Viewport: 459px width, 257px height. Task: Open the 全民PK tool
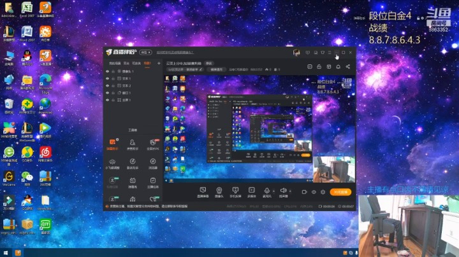153,144
